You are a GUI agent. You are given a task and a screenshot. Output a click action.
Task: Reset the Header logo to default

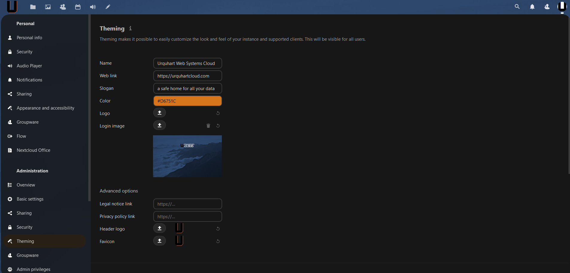tap(218, 229)
